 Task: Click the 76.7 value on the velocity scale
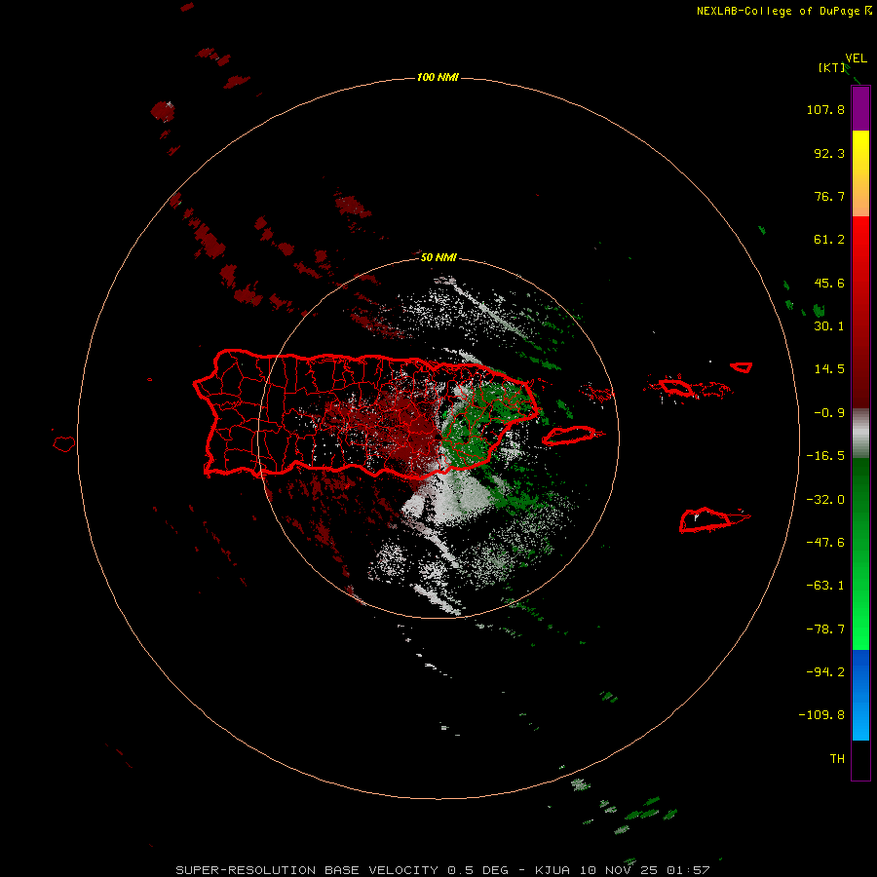[829, 196]
